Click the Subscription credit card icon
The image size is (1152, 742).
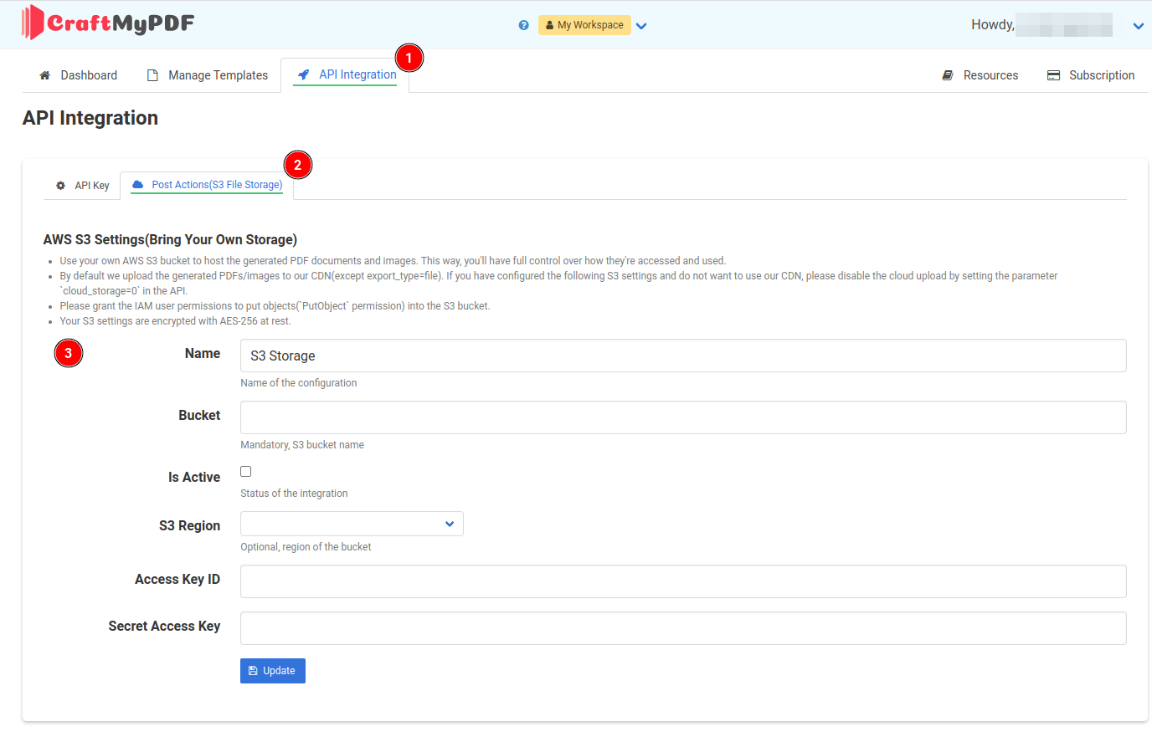pos(1053,75)
